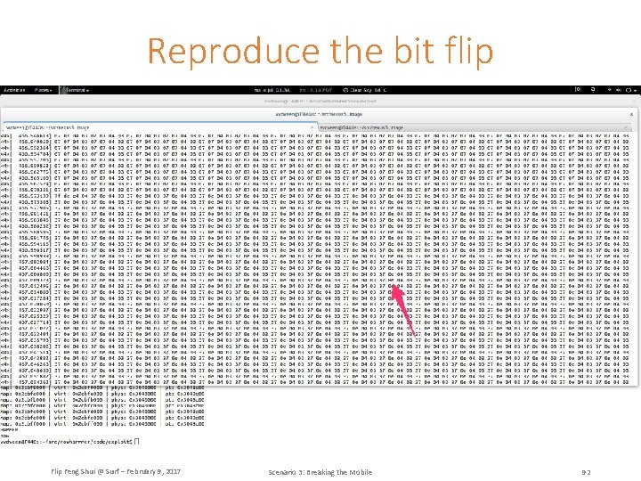Click the rowhammer exploit shell prompt line
The width and height of the screenshot is (641, 481).
point(69,441)
